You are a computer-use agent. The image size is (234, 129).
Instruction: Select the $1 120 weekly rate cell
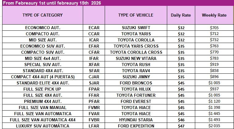(214, 101)
